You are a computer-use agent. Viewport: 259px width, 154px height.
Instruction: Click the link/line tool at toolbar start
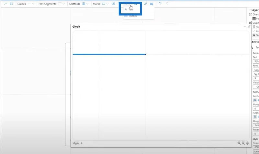click(5, 4)
